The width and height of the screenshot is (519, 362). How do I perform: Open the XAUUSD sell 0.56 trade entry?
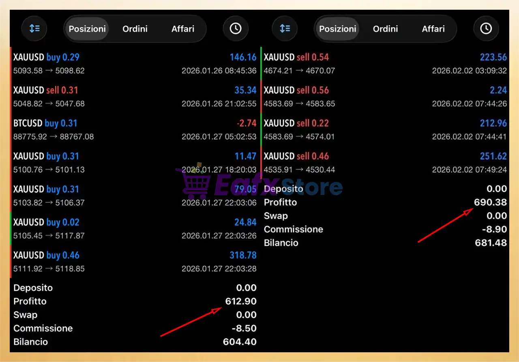click(x=384, y=97)
